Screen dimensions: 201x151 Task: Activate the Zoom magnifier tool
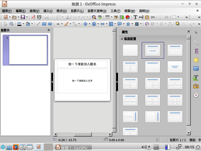[x=12, y=24]
